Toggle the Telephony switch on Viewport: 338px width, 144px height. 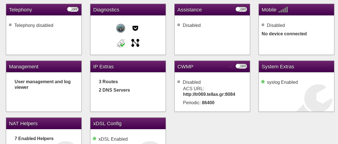(x=73, y=9)
